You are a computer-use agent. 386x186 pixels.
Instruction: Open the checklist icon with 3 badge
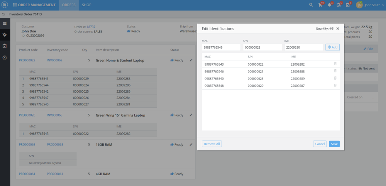pyautogui.click(x=348, y=5)
